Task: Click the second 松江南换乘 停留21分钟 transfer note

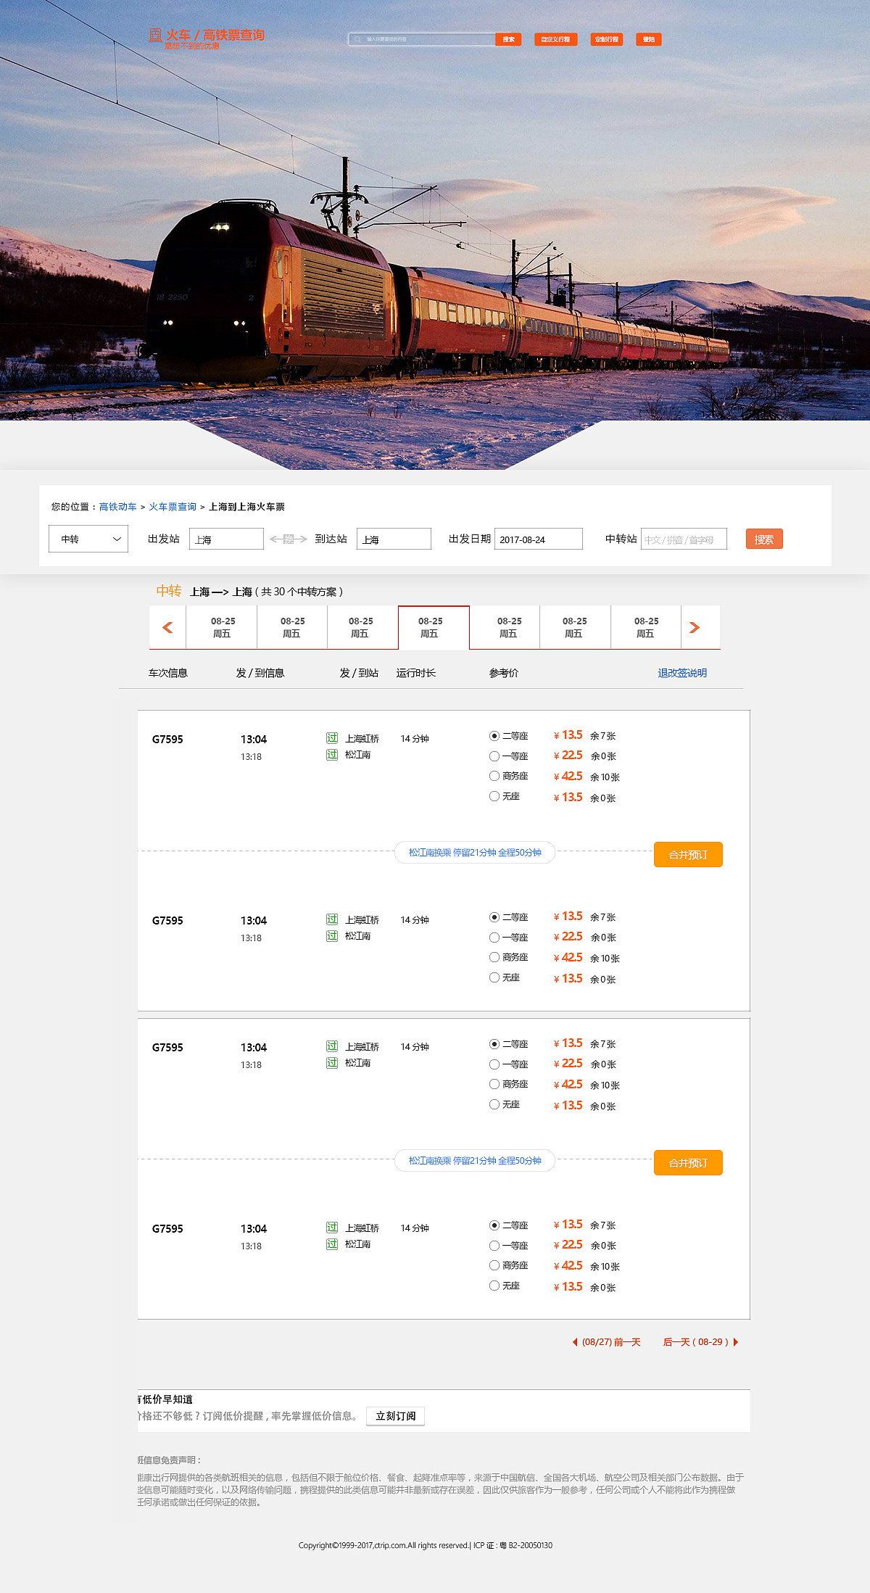Action: coord(475,1161)
